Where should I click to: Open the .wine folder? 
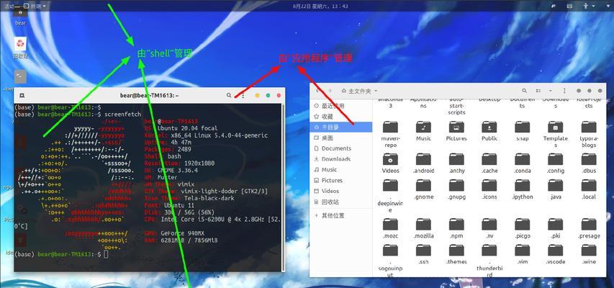(x=589, y=254)
